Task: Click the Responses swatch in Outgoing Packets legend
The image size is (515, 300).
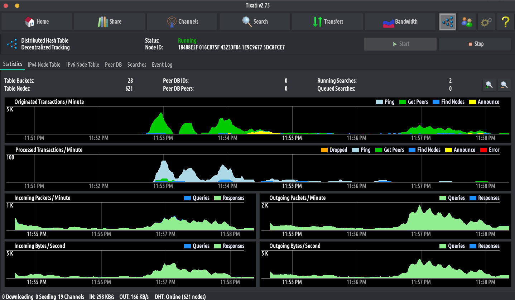Action: (x=473, y=198)
